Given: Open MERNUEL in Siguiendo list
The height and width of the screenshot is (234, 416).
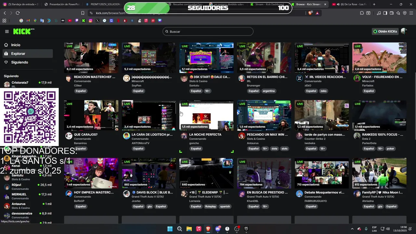Looking at the screenshot, I should [28, 196].
